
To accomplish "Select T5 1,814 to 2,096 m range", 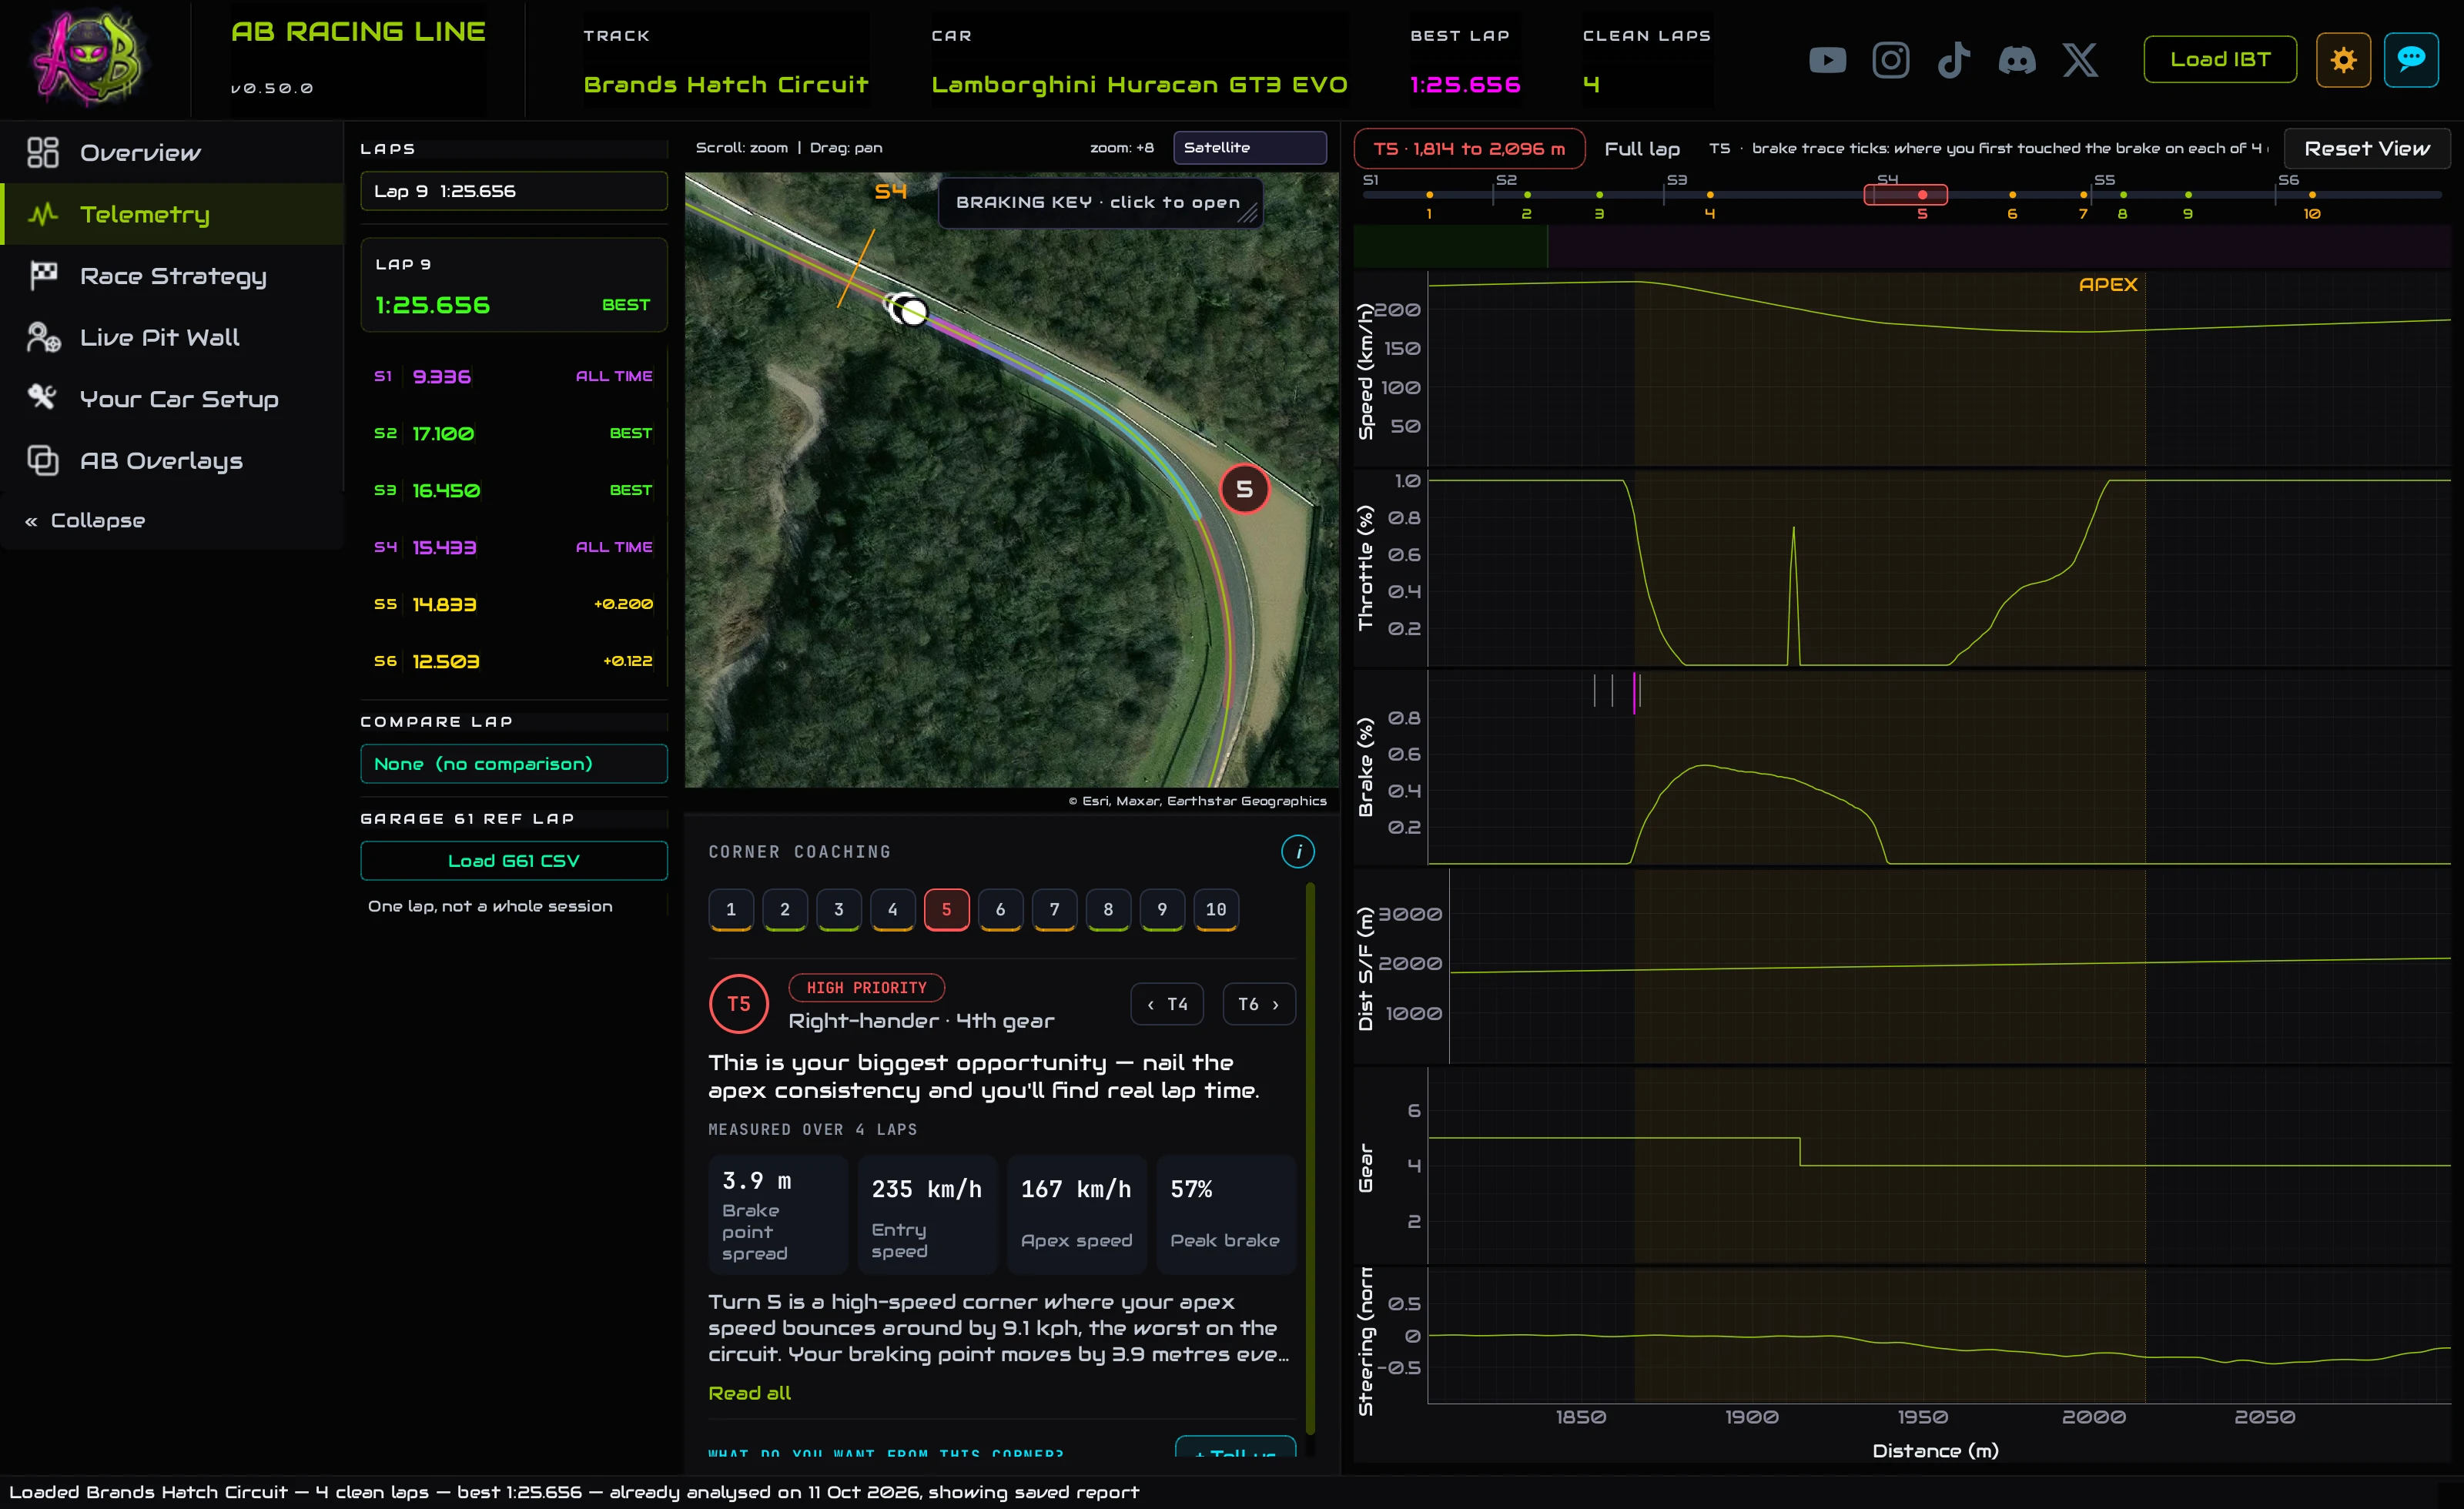I will pos(1468,148).
